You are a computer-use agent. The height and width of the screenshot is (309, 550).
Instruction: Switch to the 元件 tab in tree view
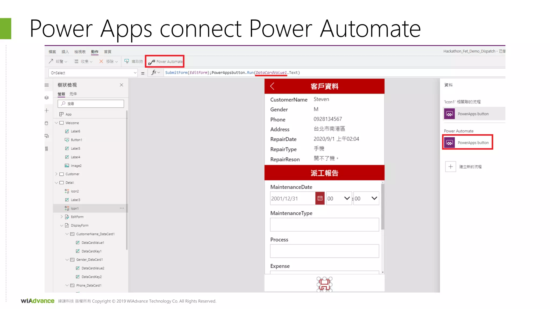[73, 94]
